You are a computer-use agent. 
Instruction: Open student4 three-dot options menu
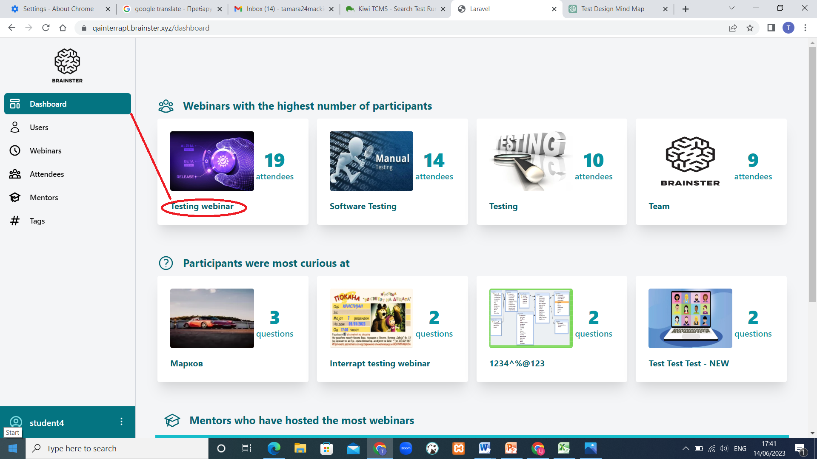click(x=121, y=422)
